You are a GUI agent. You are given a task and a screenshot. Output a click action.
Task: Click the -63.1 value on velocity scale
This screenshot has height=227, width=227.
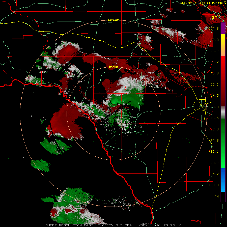pyautogui.click(x=214, y=152)
